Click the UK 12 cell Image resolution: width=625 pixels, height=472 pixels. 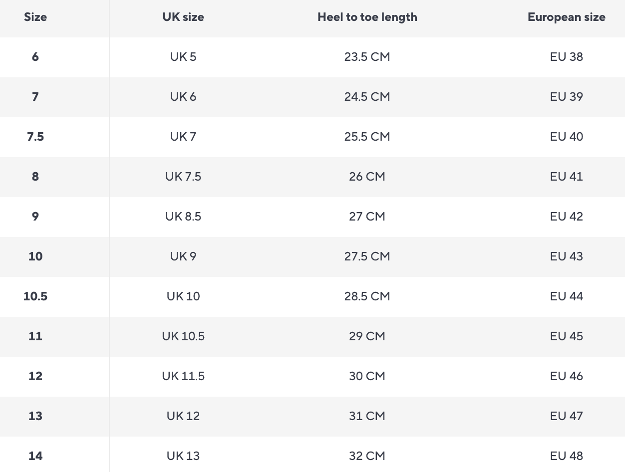pos(183,416)
